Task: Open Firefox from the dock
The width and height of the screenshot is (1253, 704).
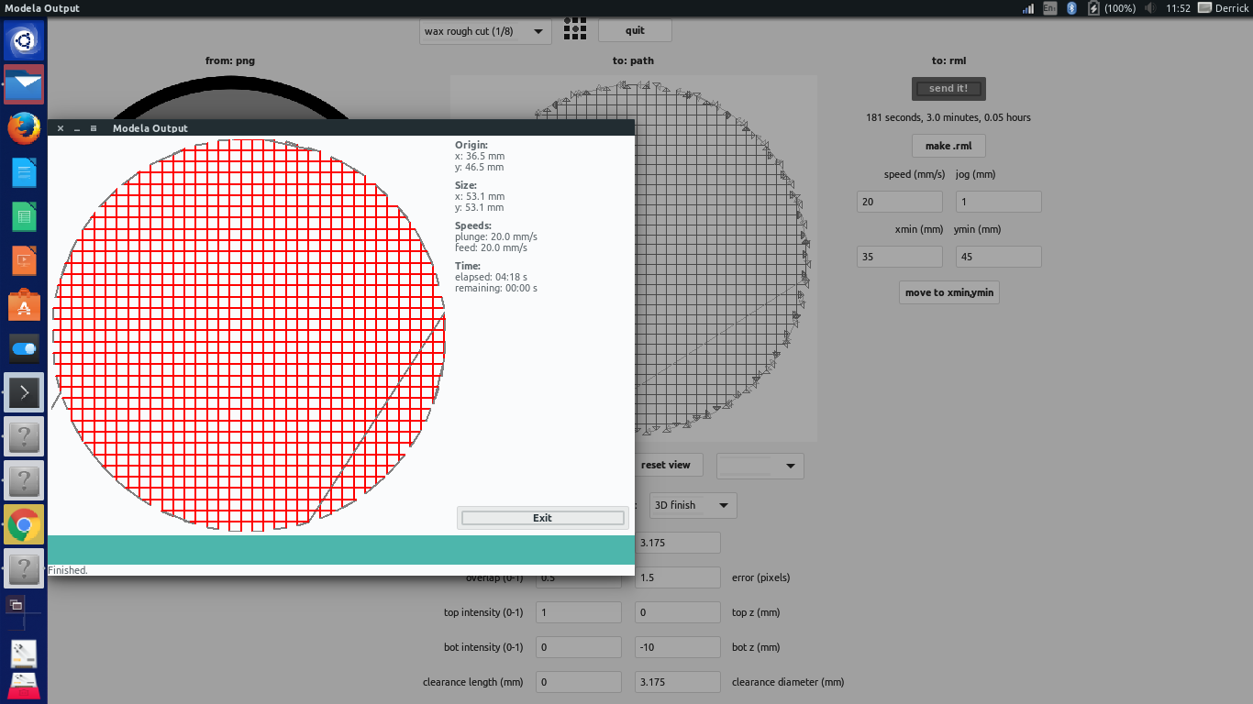Action: pyautogui.click(x=24, y=128)
